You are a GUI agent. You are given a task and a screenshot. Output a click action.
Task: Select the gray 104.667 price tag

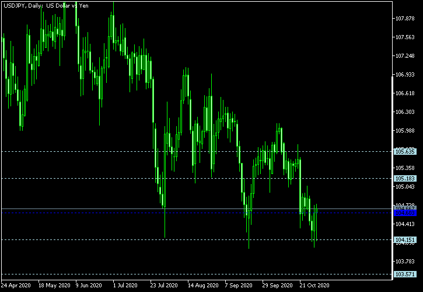coord(405,208)
